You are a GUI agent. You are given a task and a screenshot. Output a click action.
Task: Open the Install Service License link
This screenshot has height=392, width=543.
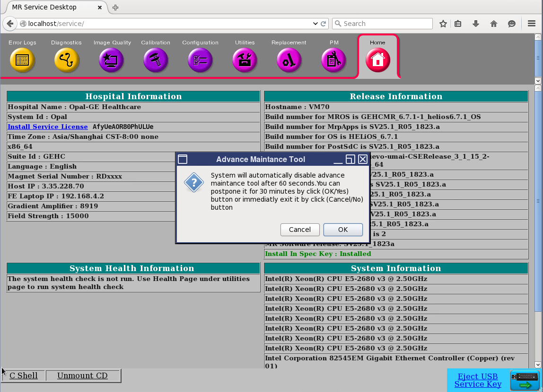tap(48, 127)
